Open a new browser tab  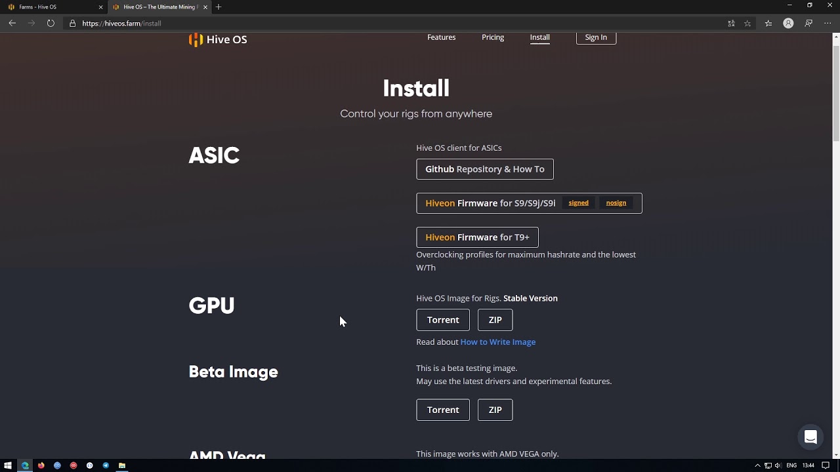click(x=219, y=7)
